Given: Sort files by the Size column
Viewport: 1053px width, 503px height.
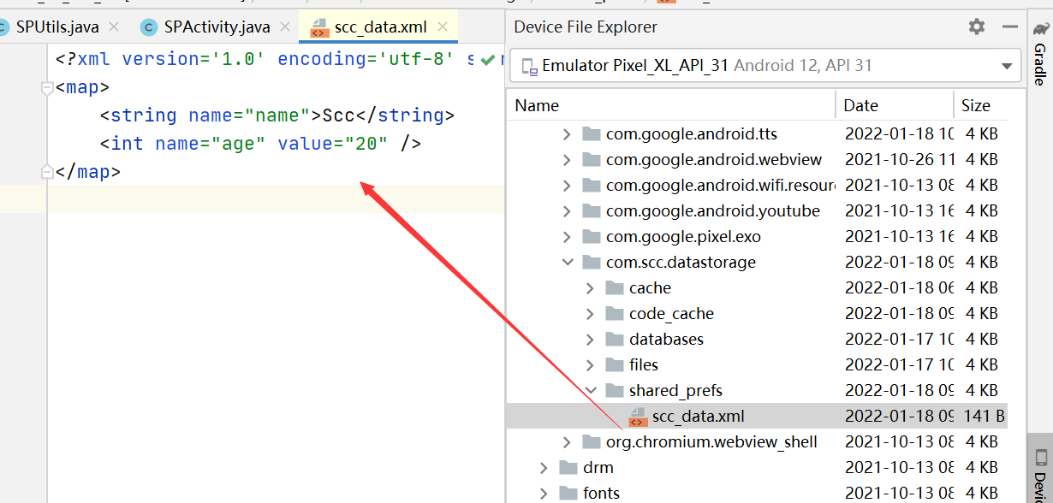Looking at the screenshot, I should (x=981, y=105).
